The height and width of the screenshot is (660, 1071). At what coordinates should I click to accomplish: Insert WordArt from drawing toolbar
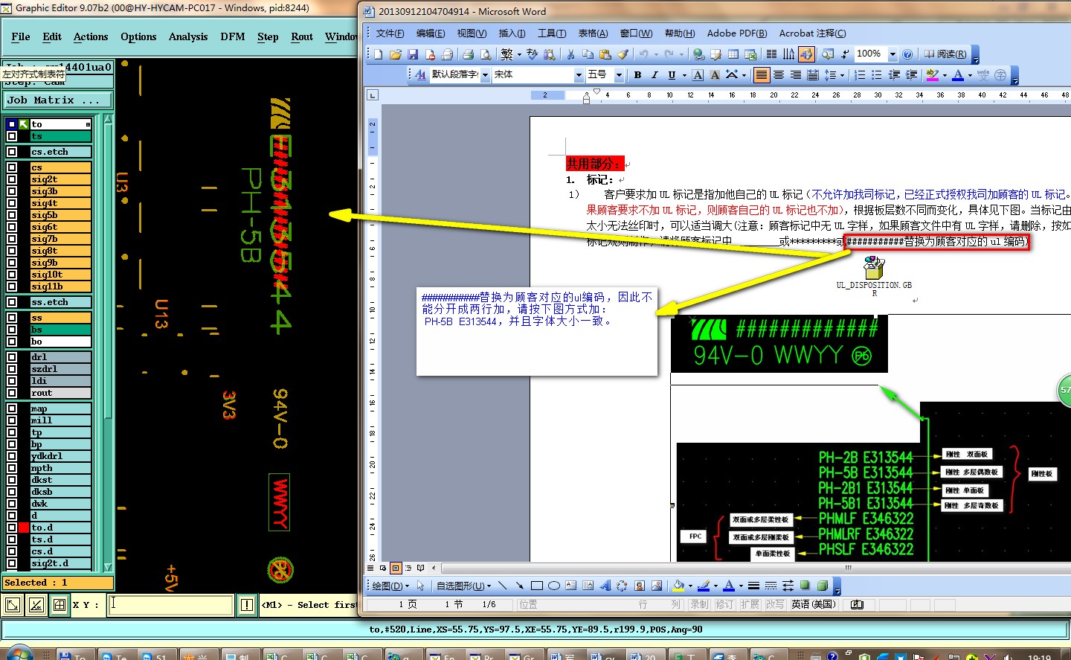[x=605, y=586]
